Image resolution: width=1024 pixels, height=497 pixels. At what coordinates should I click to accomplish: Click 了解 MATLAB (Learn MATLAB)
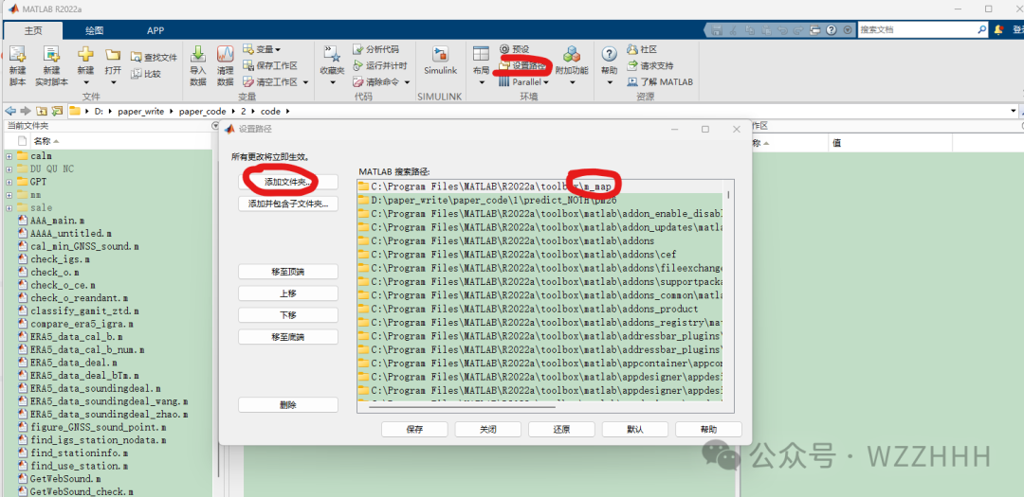tap(660, 82)
